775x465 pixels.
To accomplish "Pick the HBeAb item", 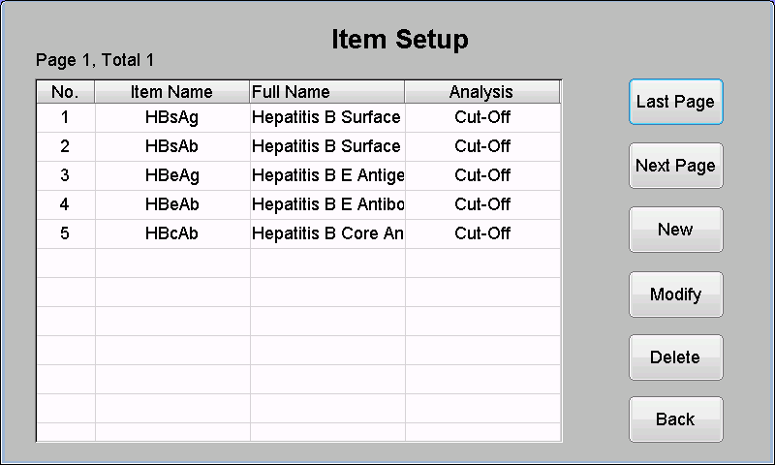I will tap(171, 205).
